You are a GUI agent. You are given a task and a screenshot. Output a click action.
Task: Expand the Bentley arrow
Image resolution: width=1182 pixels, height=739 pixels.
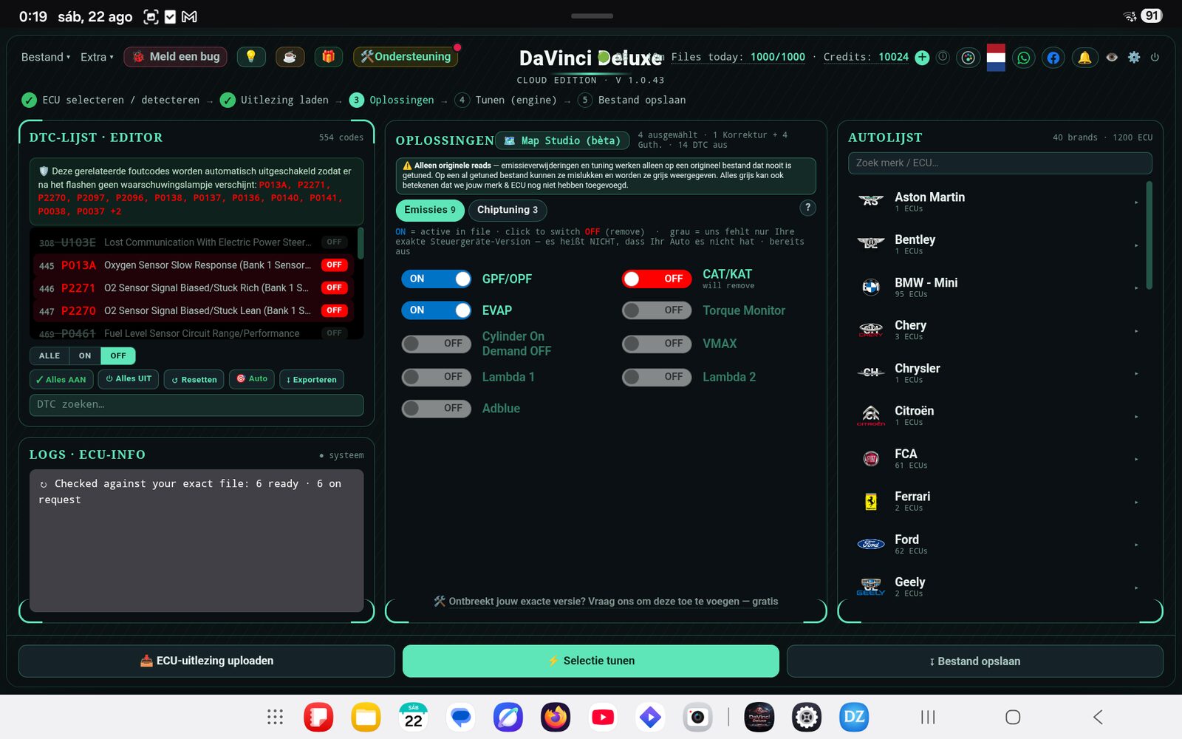1136,245
